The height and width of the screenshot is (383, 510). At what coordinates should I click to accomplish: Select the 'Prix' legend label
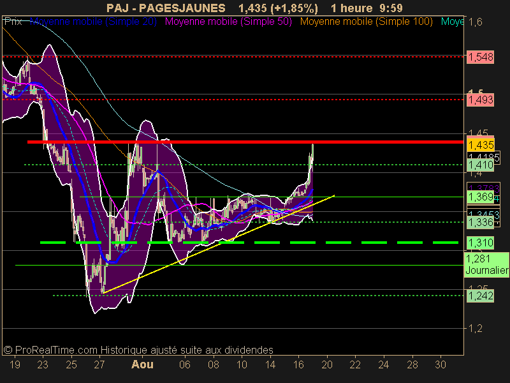pos(13,22)
